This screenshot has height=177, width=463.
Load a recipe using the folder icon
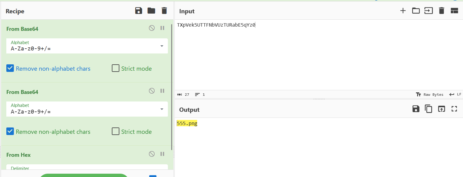tap(151, 11)
